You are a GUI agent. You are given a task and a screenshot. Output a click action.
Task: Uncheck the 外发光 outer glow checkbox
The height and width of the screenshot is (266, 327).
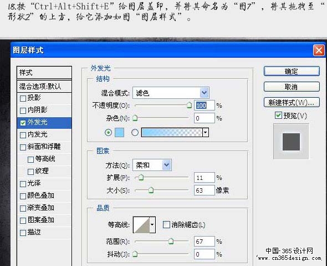[x=23, y=123]
